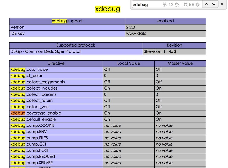Viewport: 228px width, 168px height.
Task: Select DBGp - Common DeBuGger Protocol cell
Action: (x=76, y=52)
